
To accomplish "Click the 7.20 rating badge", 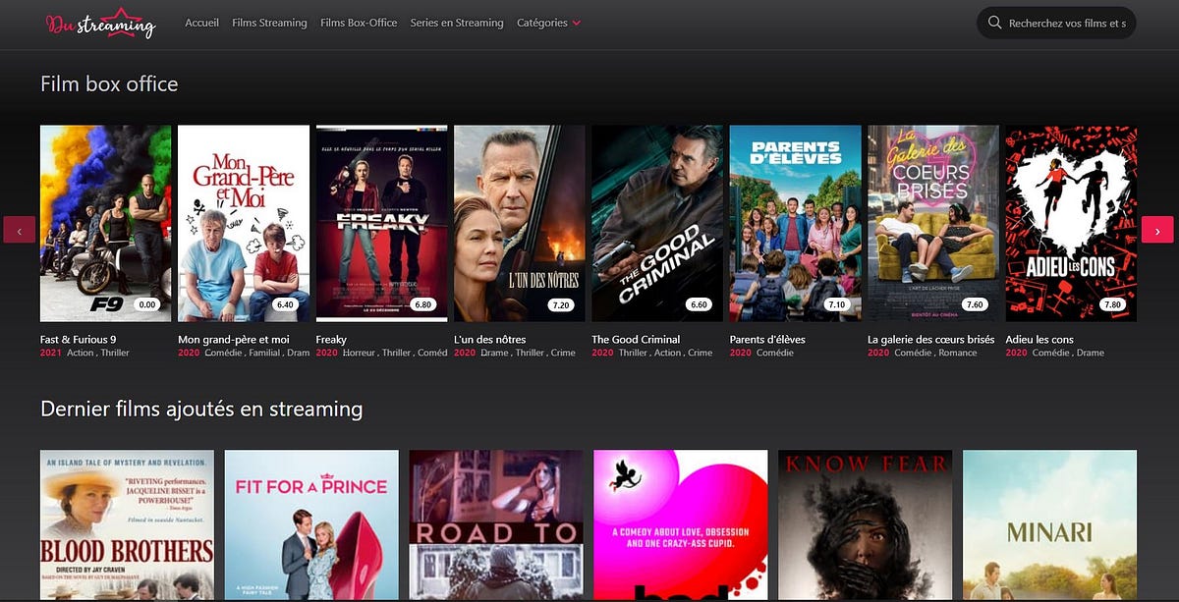I will pyautogui.click(x=562, y=304).
